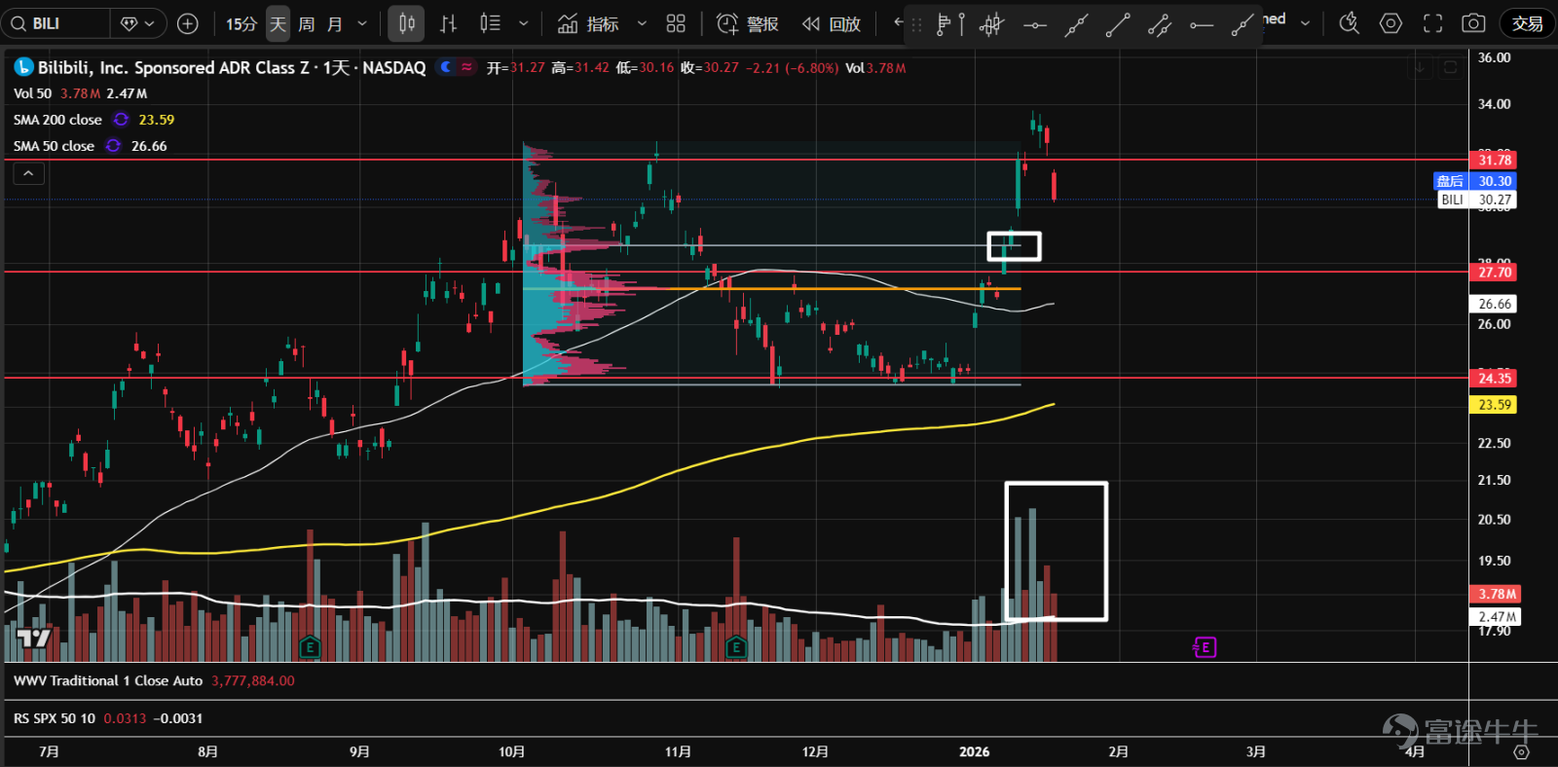Open time axis settings gear icon
Image resolution: width=1558 pixels, height=767 pixels.
coord(1521,752)
